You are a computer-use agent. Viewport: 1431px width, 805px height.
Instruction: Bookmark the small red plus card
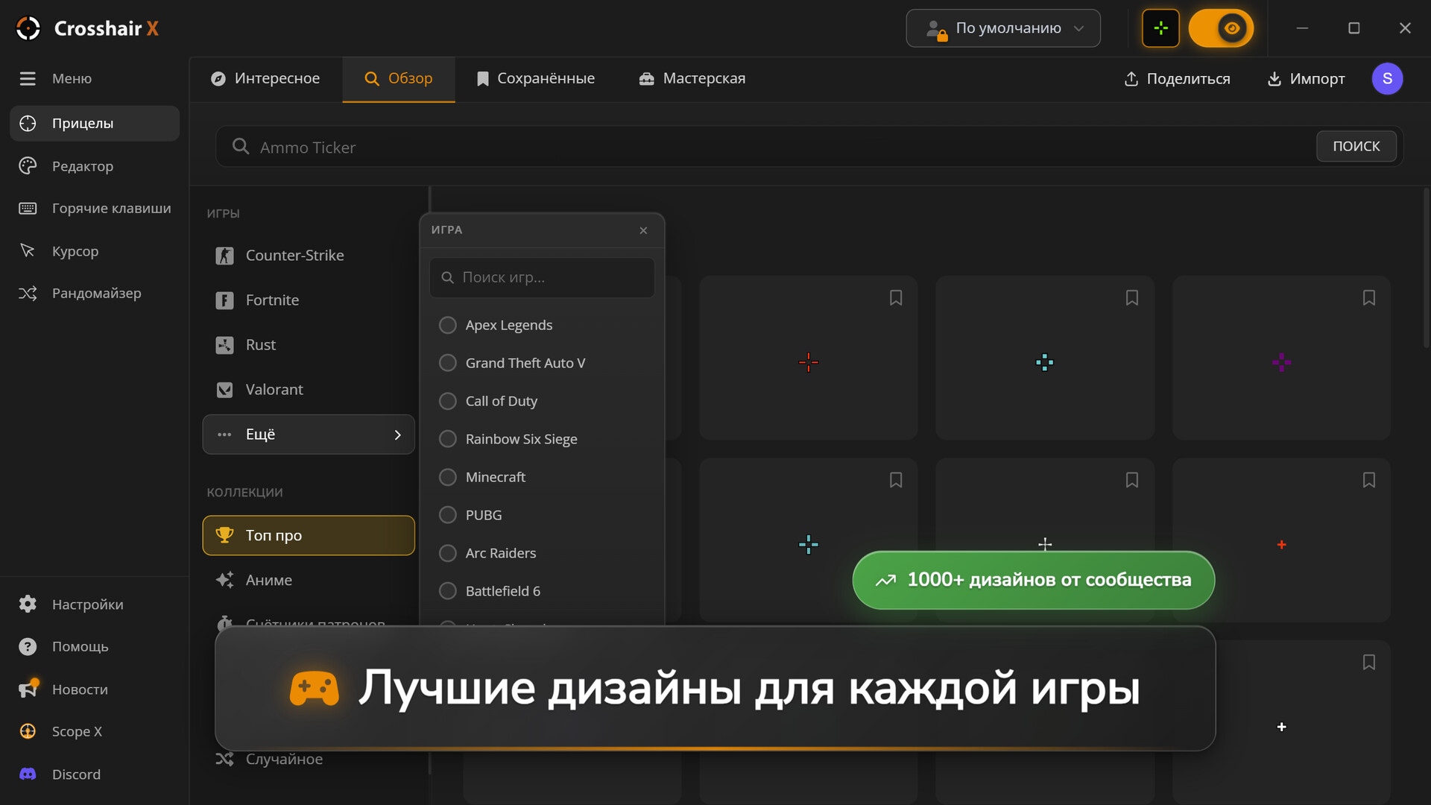tap(1369, 480)
